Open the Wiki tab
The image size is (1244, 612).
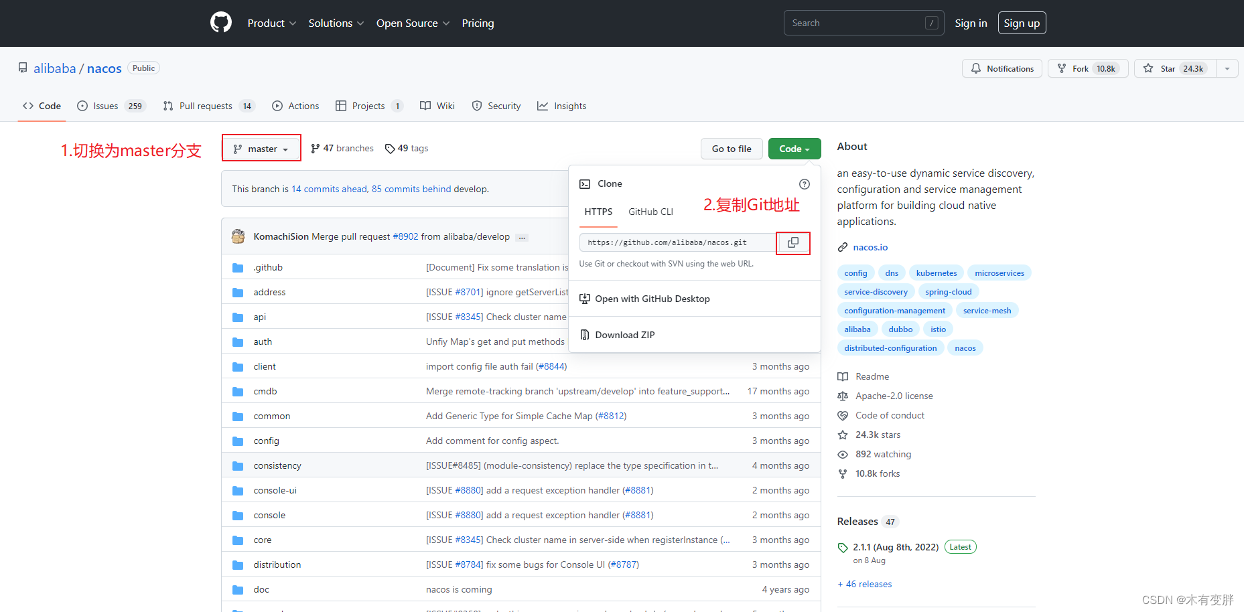click(x=437, y=106)
